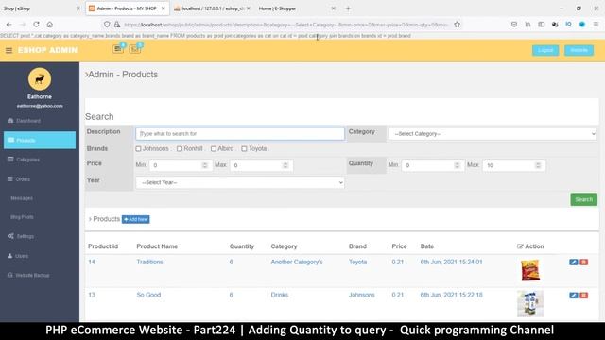
Task: Click date 6th Jun, 2021 15:22:18
Action: 452,295
